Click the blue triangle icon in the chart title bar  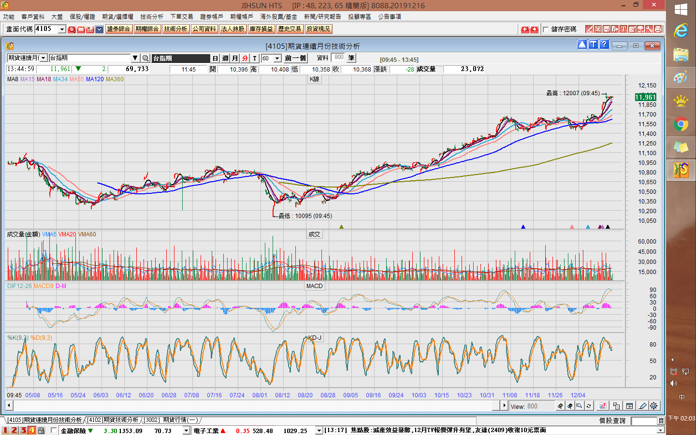pyautogui.click(x=582, y=44)
